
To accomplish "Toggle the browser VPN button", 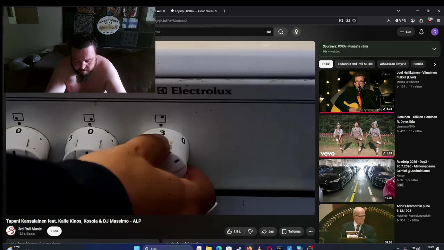I will 401,20.
